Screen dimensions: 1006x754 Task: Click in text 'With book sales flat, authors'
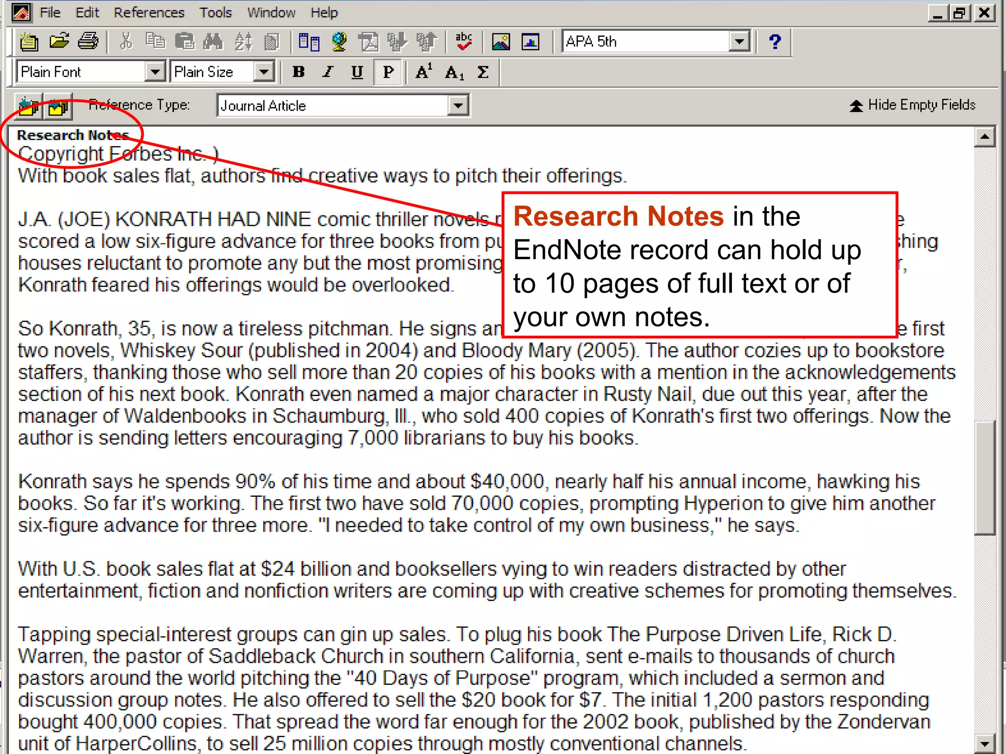pyautogui.click(x=141, y=176)
